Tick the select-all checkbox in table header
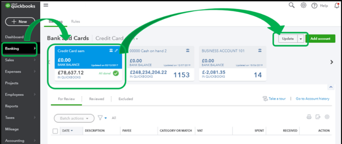This screenshot has width=342, height=144. tap(55, 131)
